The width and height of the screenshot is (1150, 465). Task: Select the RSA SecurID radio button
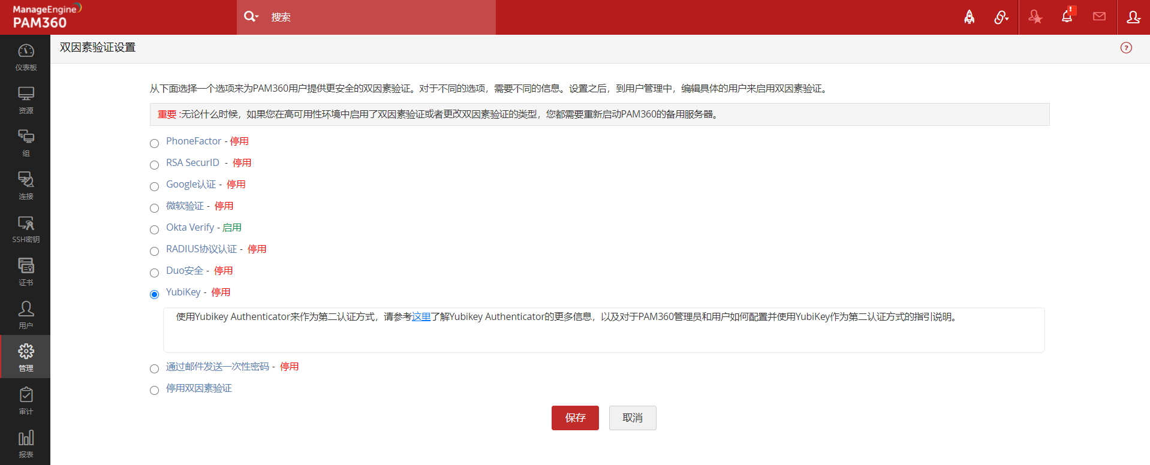click(154, 165)
